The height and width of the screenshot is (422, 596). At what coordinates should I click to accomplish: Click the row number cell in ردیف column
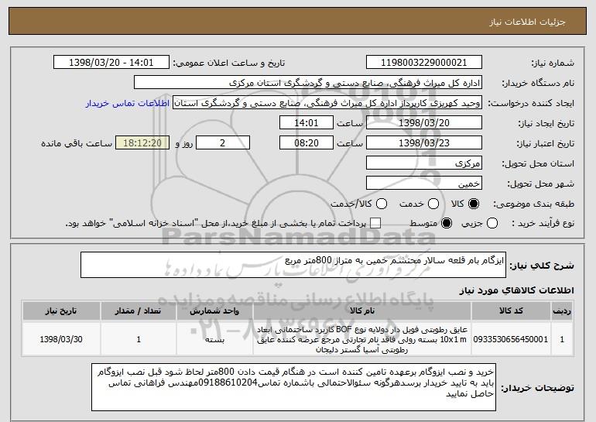[x=562, y=339]
